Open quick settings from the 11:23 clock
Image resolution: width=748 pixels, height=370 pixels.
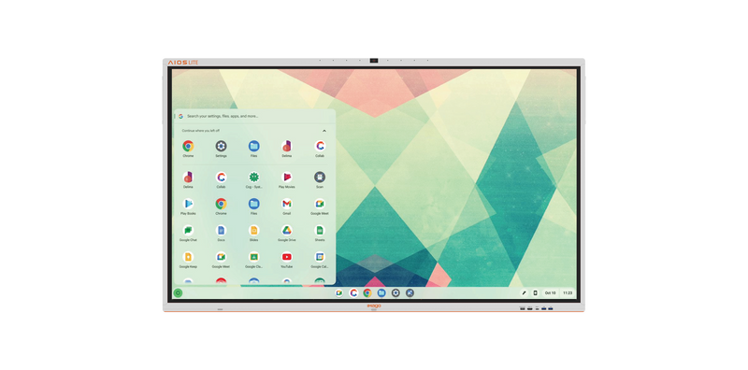(568, 292)
